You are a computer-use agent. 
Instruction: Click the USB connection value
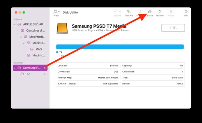click(x=116, y=72)
